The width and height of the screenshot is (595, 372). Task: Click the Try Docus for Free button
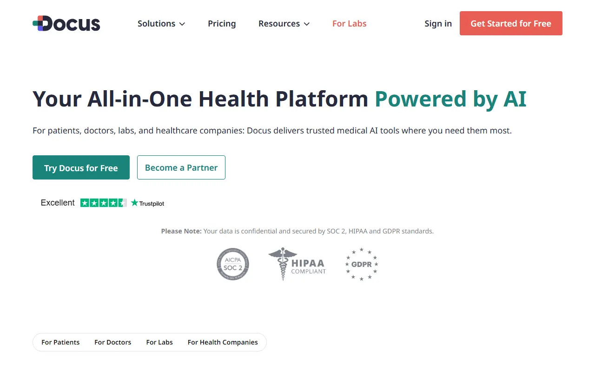[x=81, y=167]
